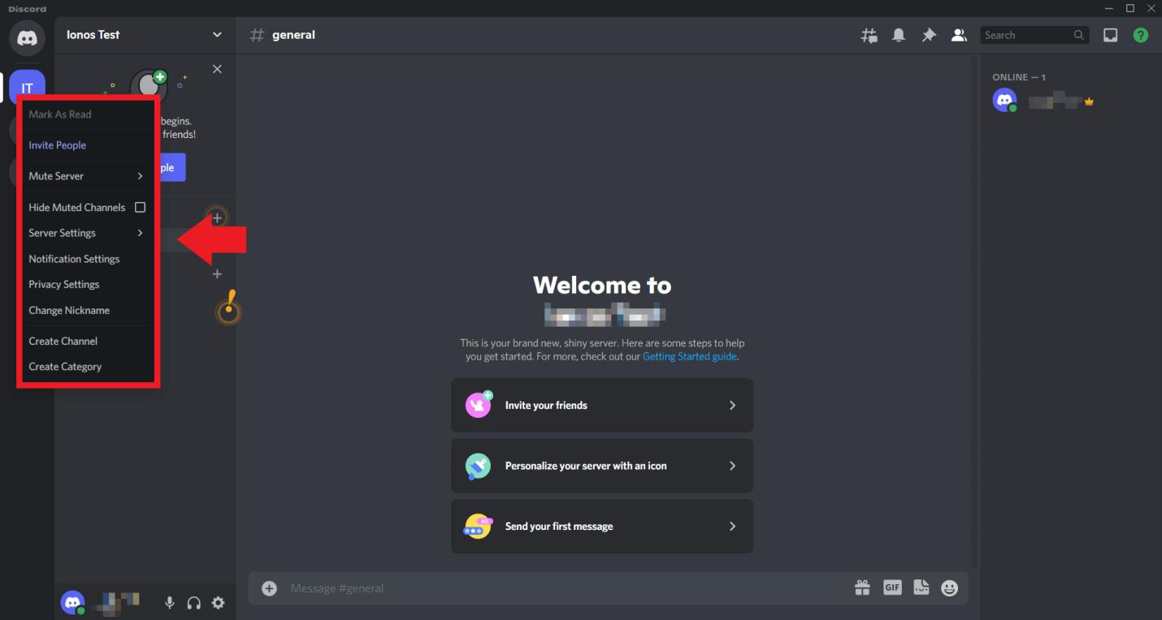Open the Ionos Test server dropdown
The image size is (1162, 620).
[x=216, y=35]
